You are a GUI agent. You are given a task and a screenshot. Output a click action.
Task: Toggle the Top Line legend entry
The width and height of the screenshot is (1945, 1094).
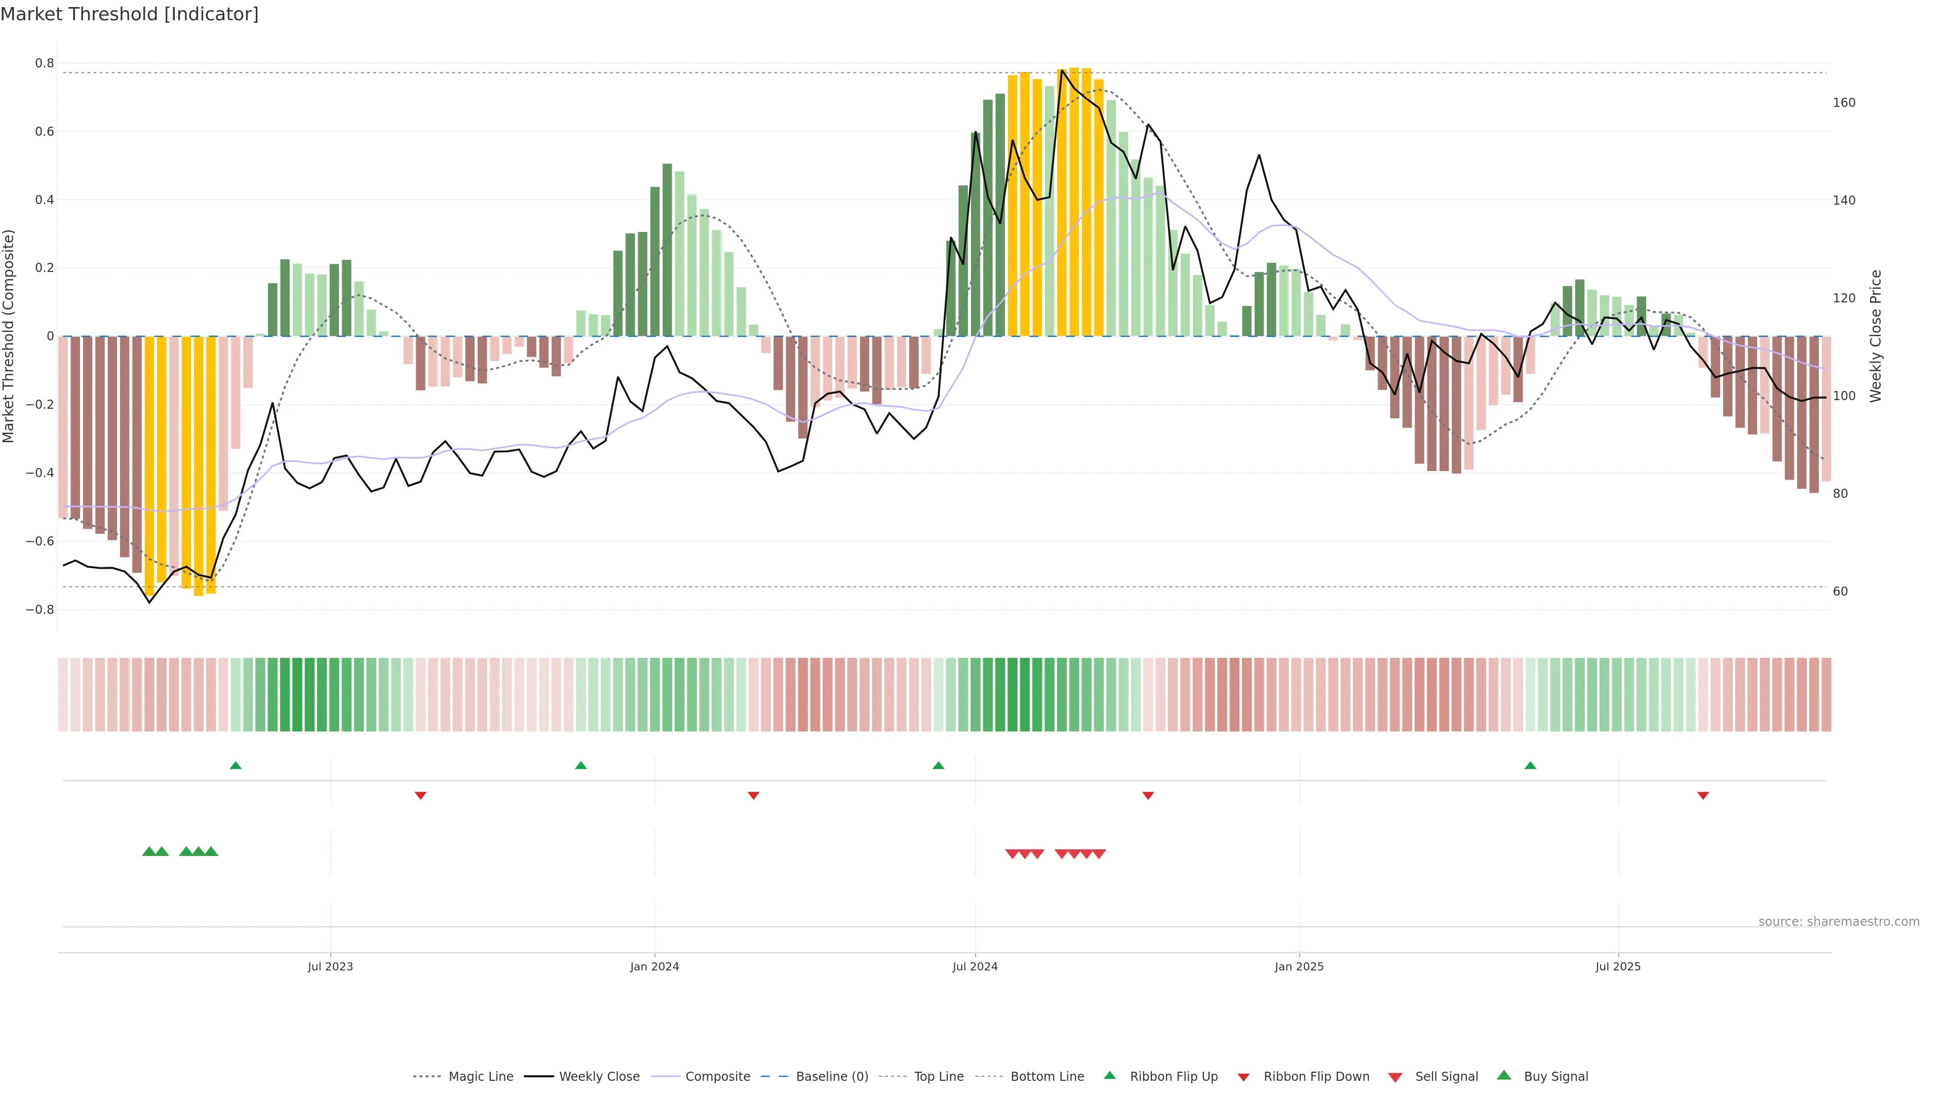pyautogui.click(x=939, y=1077)
